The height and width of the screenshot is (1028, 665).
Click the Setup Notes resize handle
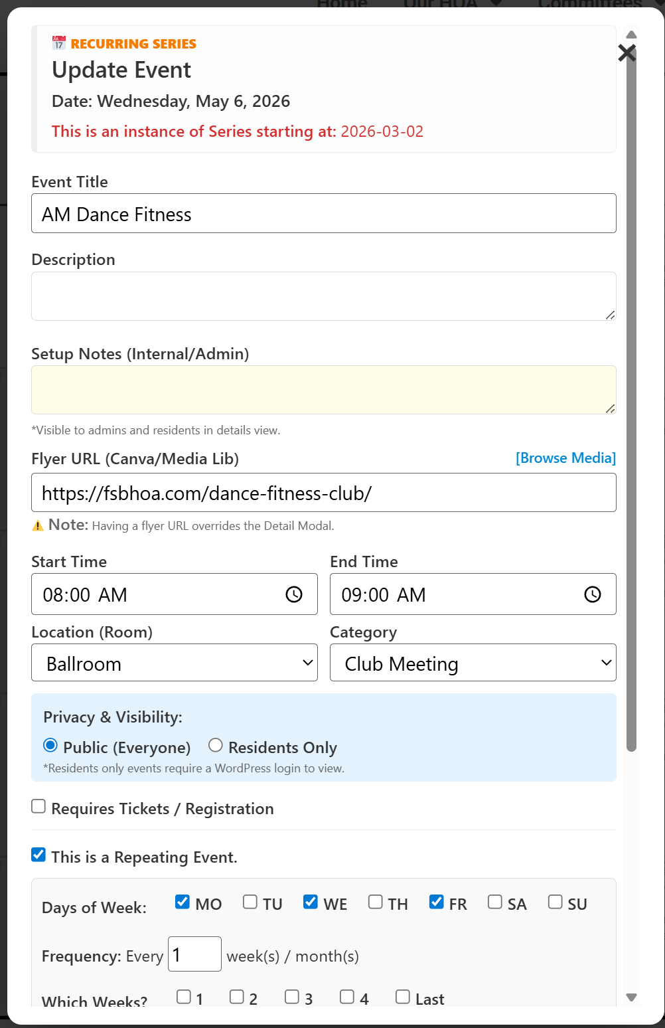pos(611,408)
